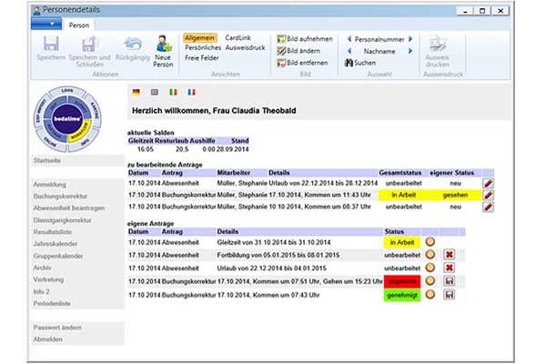Open details circle for Gleitzeit request

click(x=430, y=242)
